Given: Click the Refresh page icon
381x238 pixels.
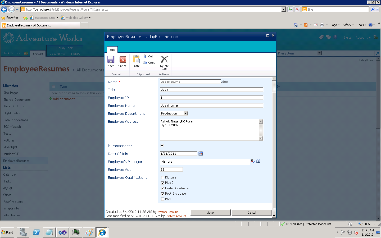Looking at the screenshot, I should tap(290, 9).
